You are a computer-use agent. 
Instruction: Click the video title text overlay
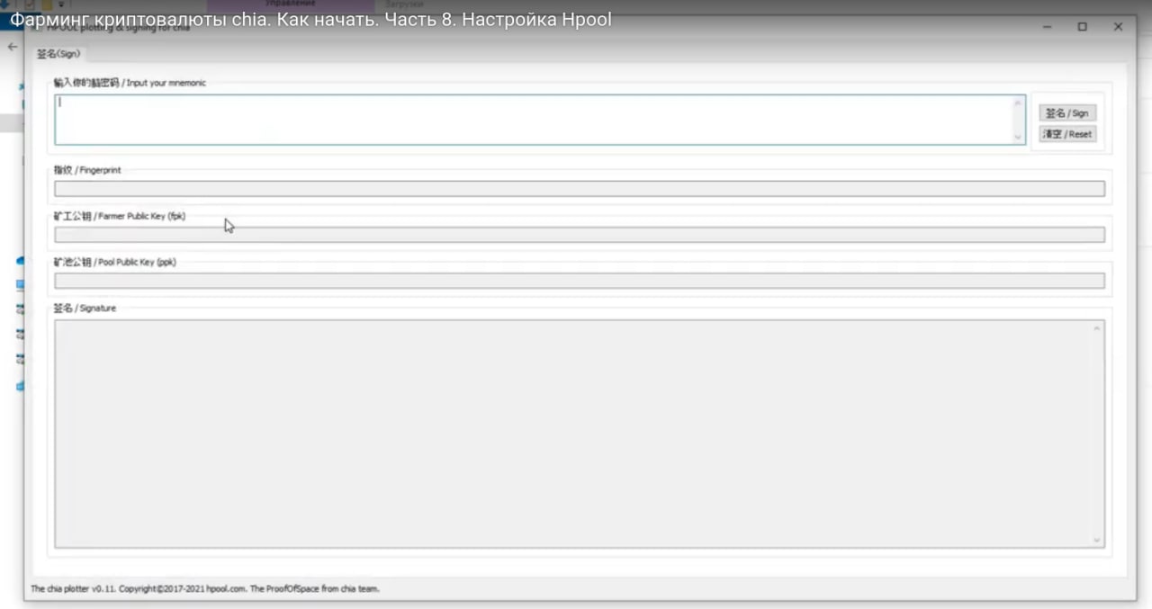310,19
